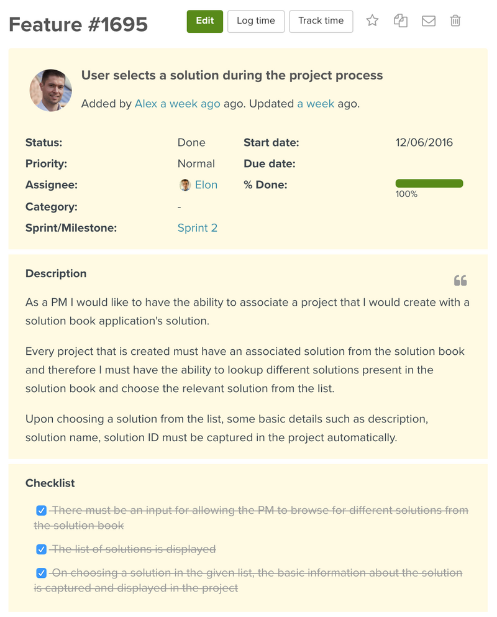Click the Edit button
The image size is (497, 617).
pos(204,21)
